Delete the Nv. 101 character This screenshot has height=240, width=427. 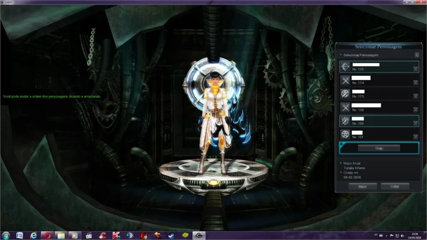coord(416,137)
